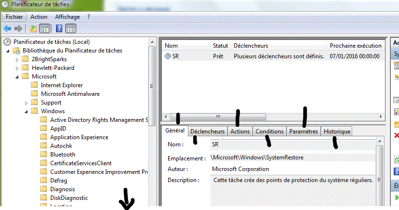Image resolution: width=399 pixels, height=210 pixels.
Task: Toggle the show/hide console tree icon
Action: tap(44, 28)
